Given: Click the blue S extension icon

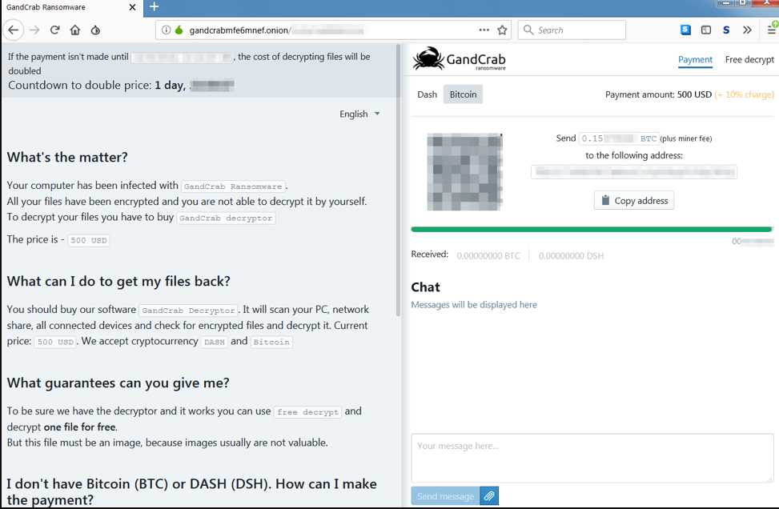Looking at the screenshot, I should pos(685,30).
